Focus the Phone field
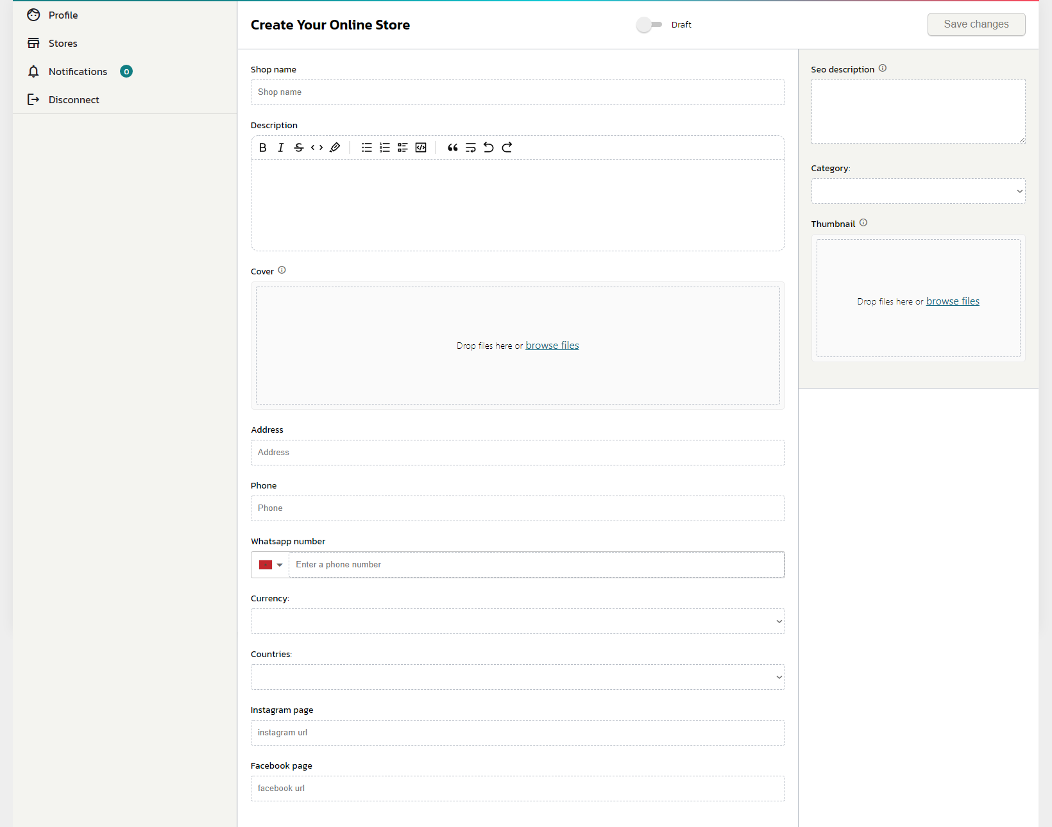The image size is (1052, 827). point(518,508)
